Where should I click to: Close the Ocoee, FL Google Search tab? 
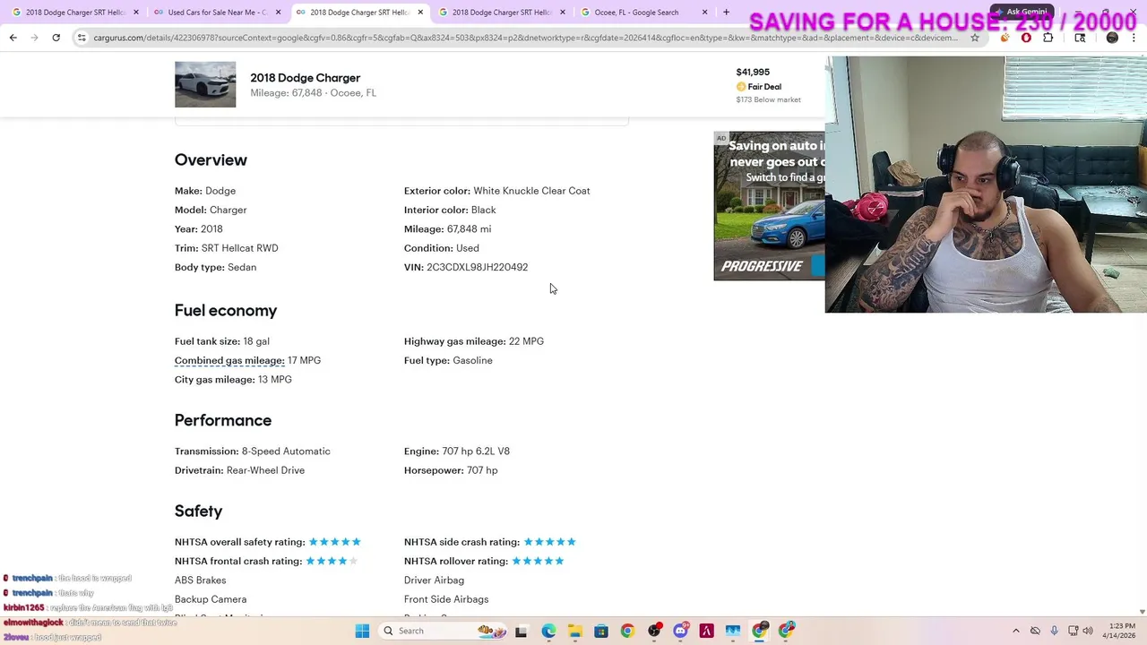[704, 13]
